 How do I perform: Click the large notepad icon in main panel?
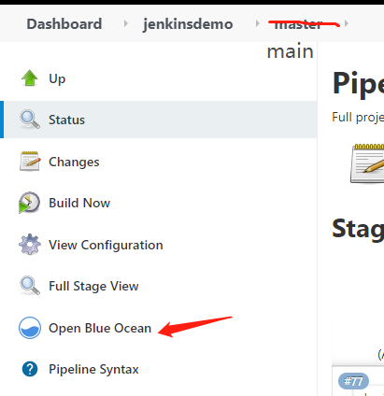367,163
